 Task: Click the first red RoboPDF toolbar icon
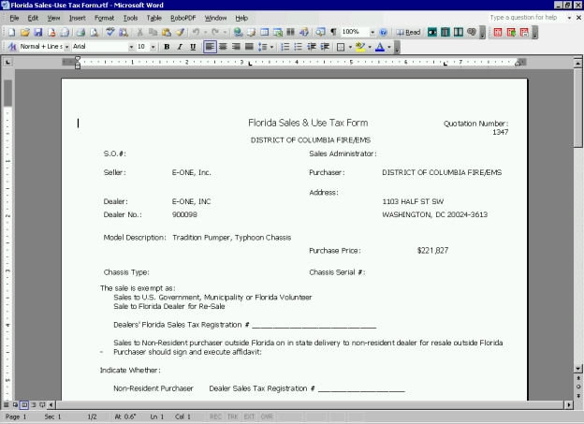coord(498,33)
